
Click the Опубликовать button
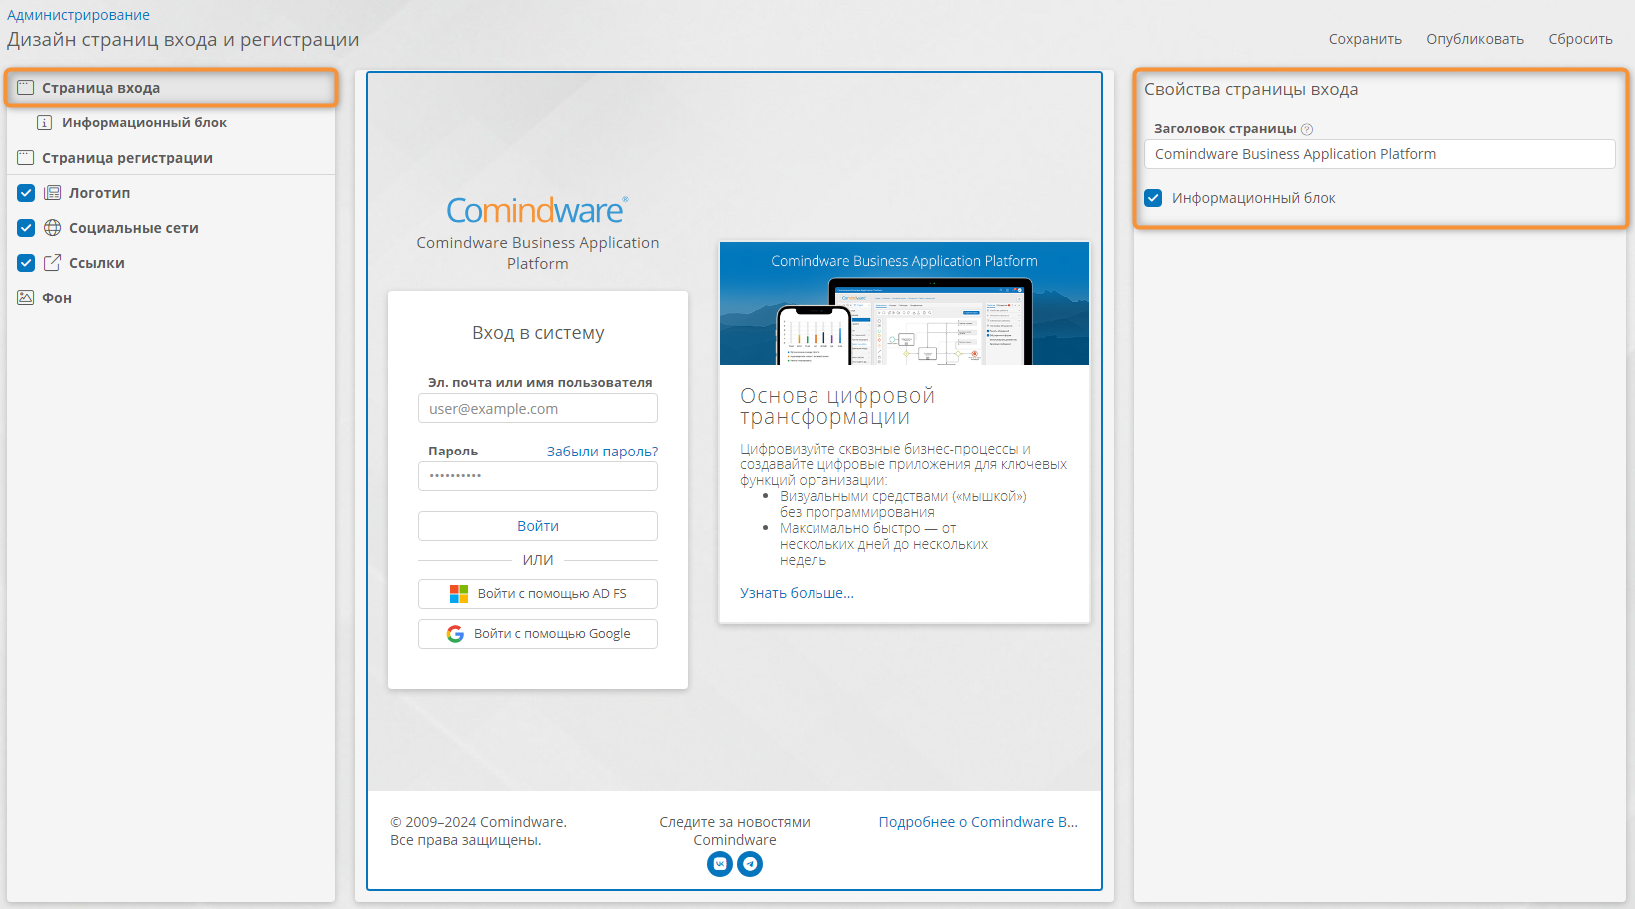[x=1475, y=39]
